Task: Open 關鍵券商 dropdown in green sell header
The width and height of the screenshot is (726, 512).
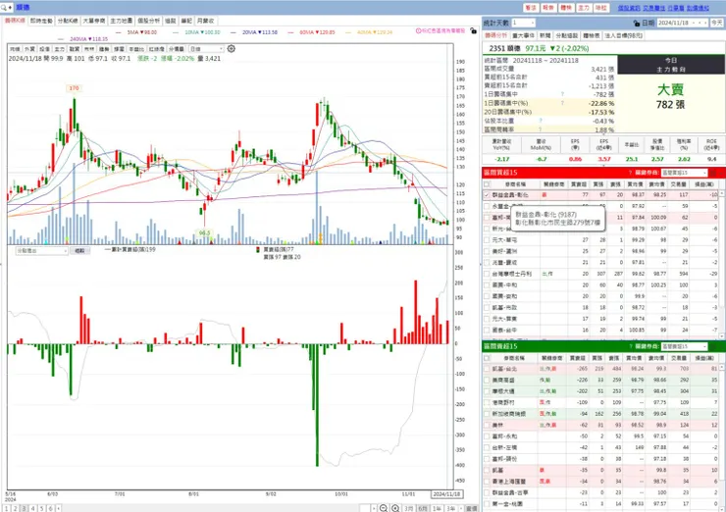Action: pos(684,346)
